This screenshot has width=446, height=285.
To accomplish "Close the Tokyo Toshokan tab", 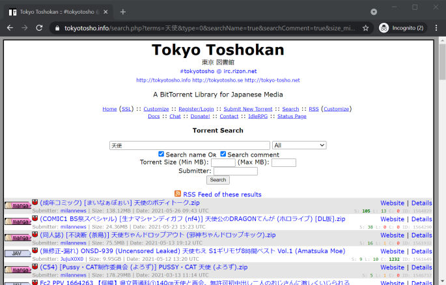I will click(x=105, y=12).
